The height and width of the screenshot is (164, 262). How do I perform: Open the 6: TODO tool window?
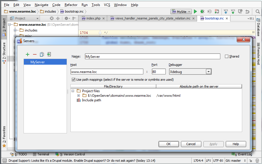19,154
